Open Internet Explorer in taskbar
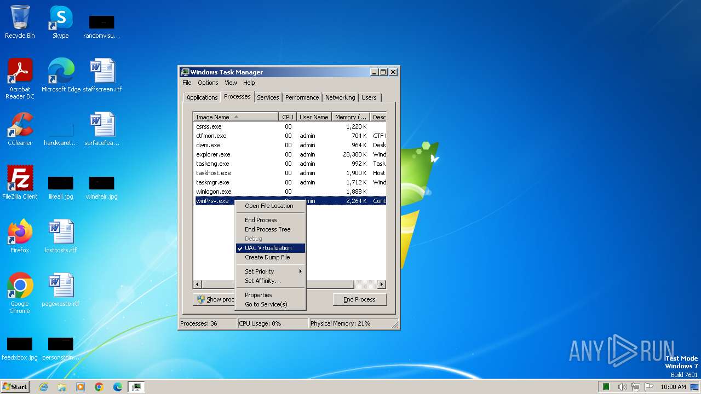The height and width of the screenshot is (394, 701). pyautogui.click(x=43, y=387)
